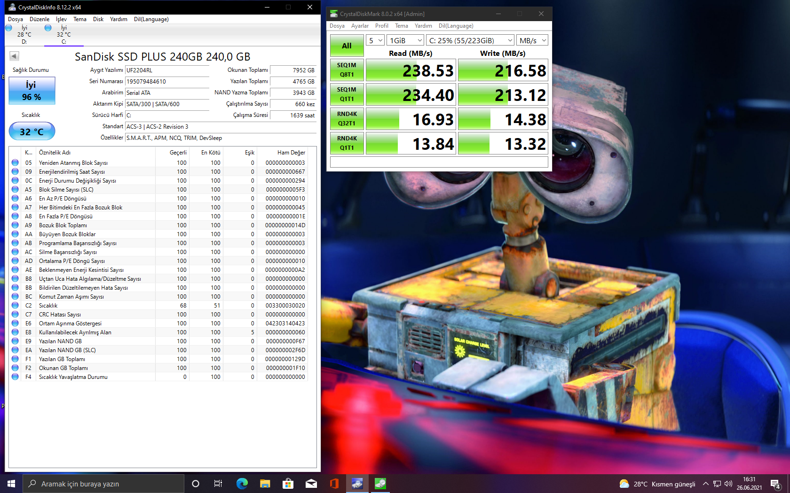The width and height of the screenshot is (790, 493).
Task: Run the SEQ1M Q1T1 test
Action: click(x=347, y=94)
